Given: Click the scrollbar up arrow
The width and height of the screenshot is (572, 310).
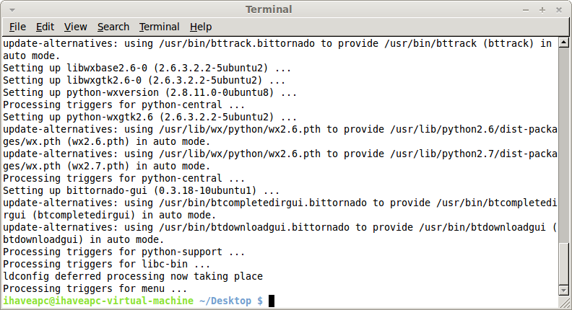Looking at the screenshot, I should (x=563, y=43).
